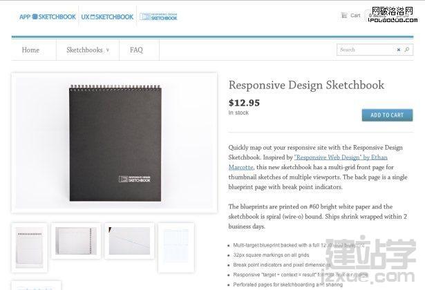
Task: Open the FAQ menu item
Action: click(136, 50)
